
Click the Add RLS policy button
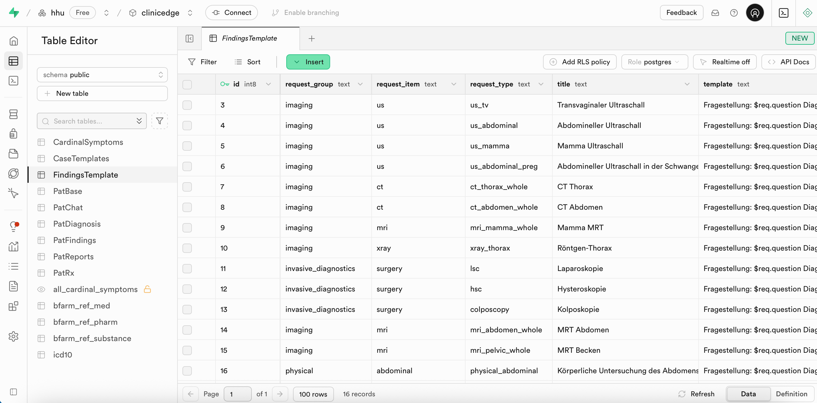(580, 62)
